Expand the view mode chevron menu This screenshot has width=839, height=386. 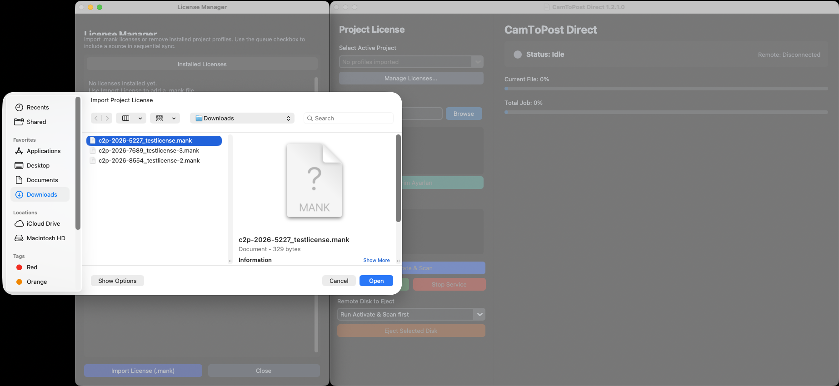tap(140, 118)
